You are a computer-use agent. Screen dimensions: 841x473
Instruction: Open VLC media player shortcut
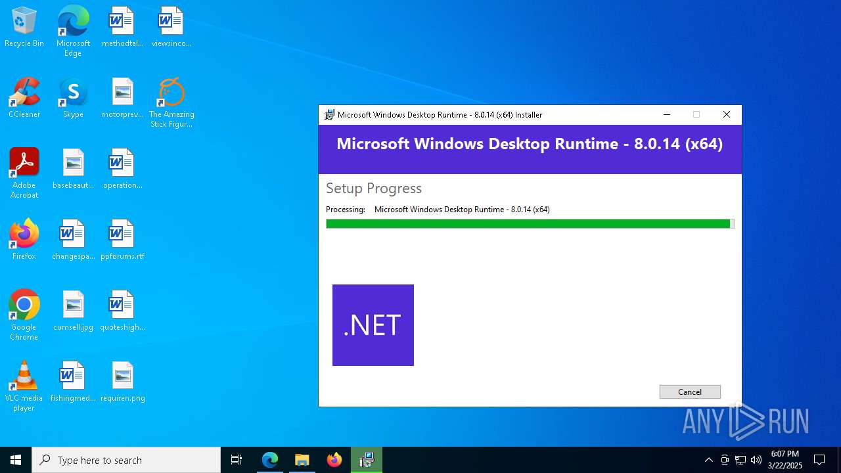point(24,386)
